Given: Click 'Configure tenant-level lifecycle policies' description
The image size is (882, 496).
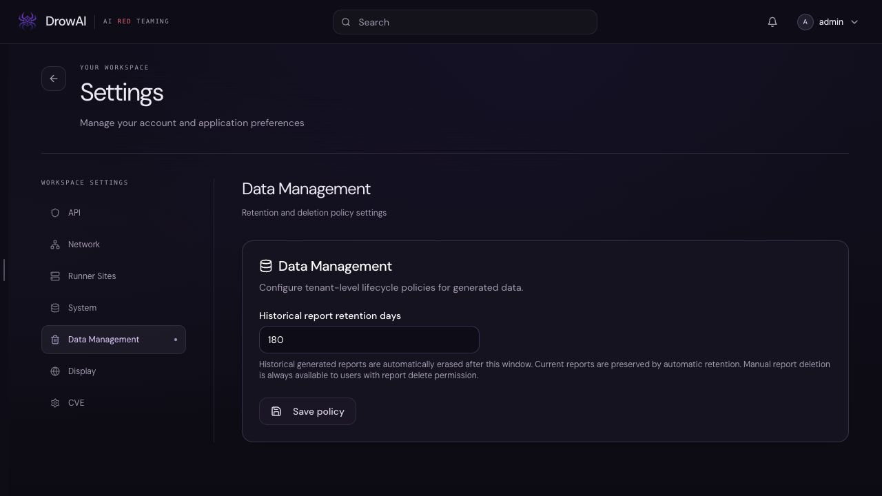Looking at the screenshot, I should tap(391, 287).
